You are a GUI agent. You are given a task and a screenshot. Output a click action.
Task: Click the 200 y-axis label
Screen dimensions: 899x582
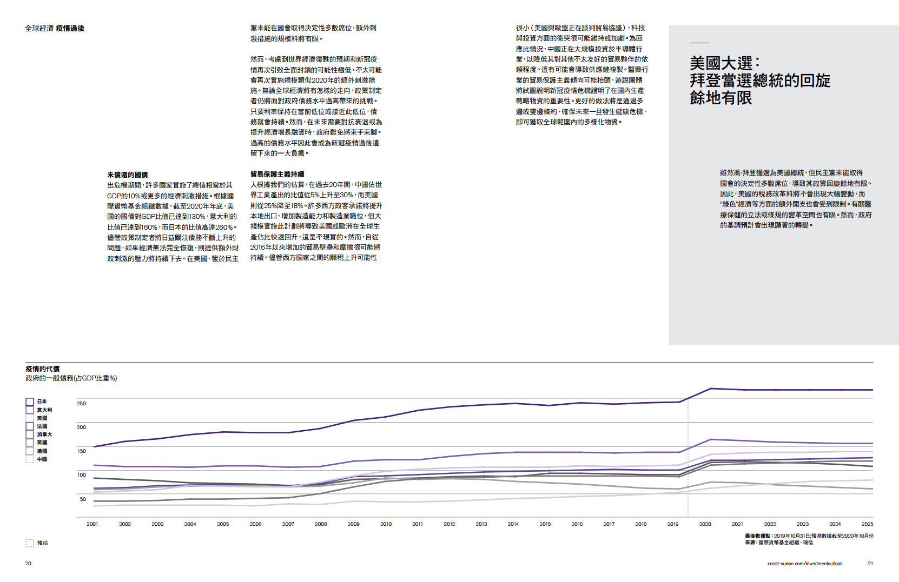[x=81, y=427]
